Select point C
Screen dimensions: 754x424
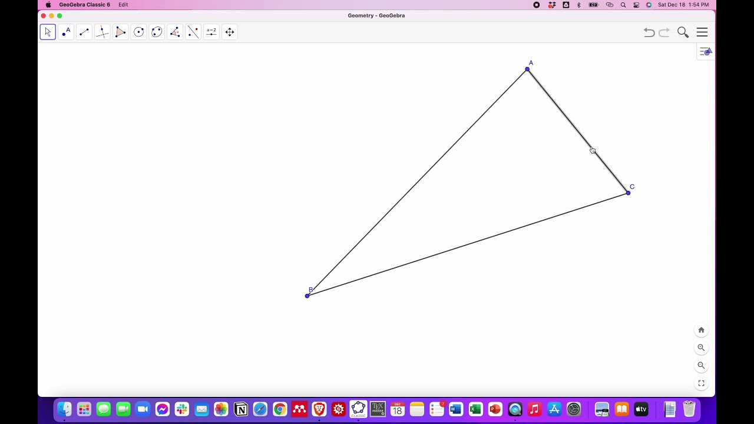(628, 193)
